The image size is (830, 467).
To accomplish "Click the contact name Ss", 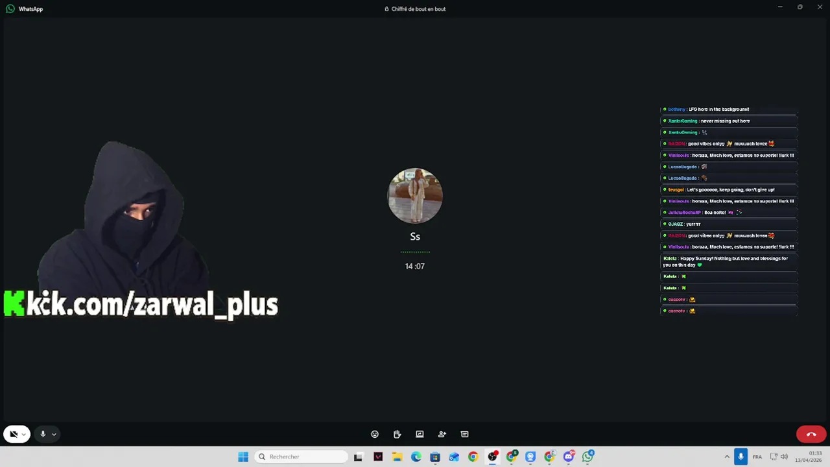I will (x=415, y=237).
